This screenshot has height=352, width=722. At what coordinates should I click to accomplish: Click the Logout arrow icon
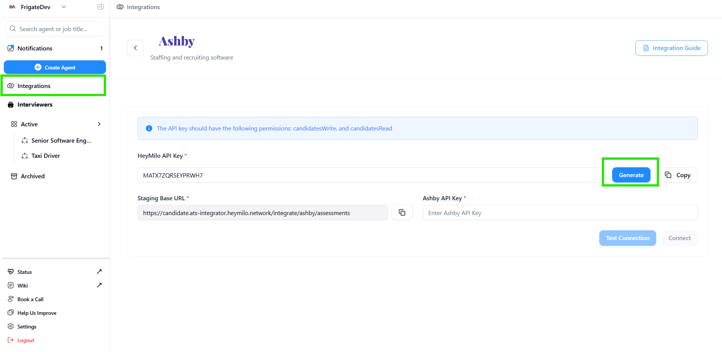[11, 340]
